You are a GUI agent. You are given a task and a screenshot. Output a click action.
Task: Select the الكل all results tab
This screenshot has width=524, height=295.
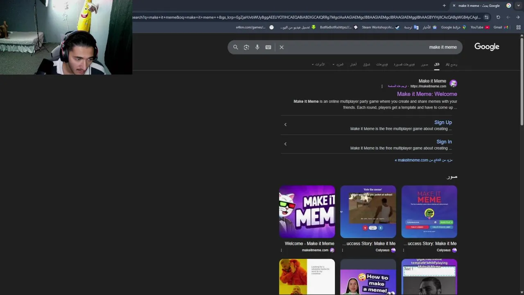(x=437, y=64)
